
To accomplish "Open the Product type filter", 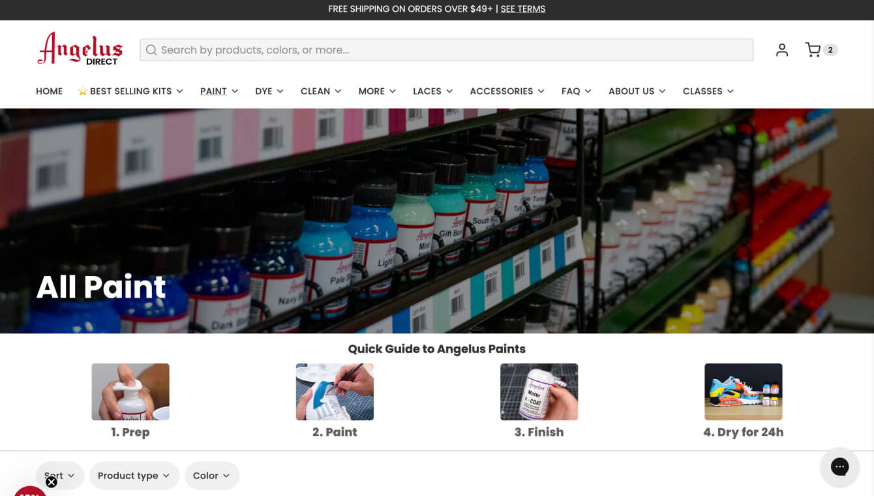I will [134, 476].
